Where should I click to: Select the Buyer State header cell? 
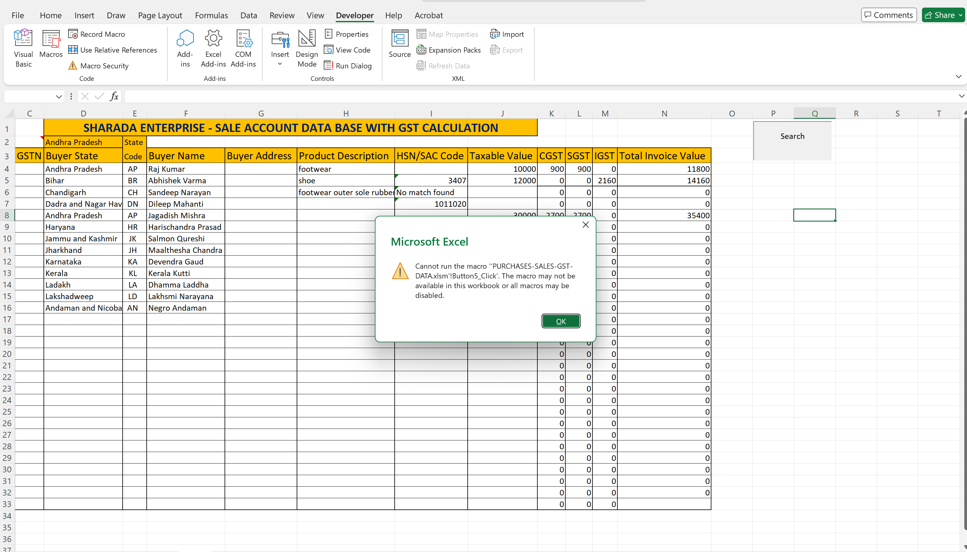click(83, 156)
